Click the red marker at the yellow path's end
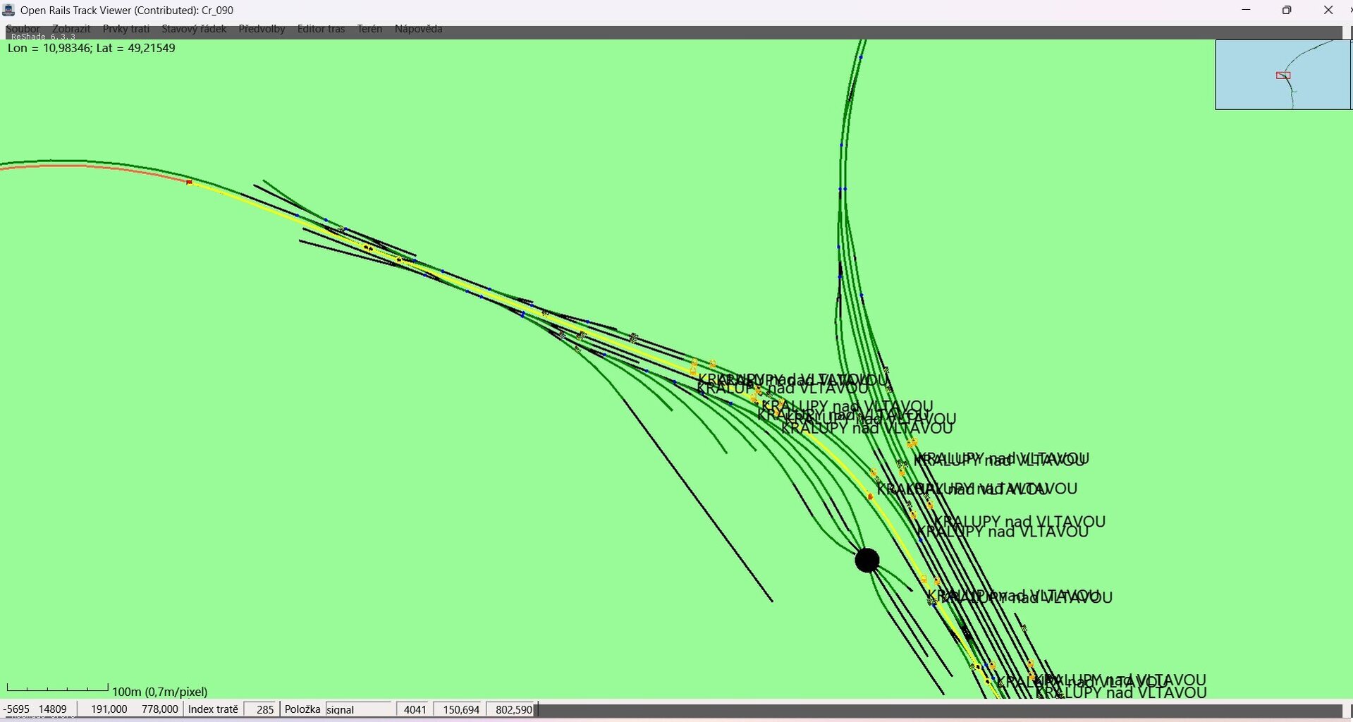The height and width of the screenshot is (722, 1353). point(189,183)
